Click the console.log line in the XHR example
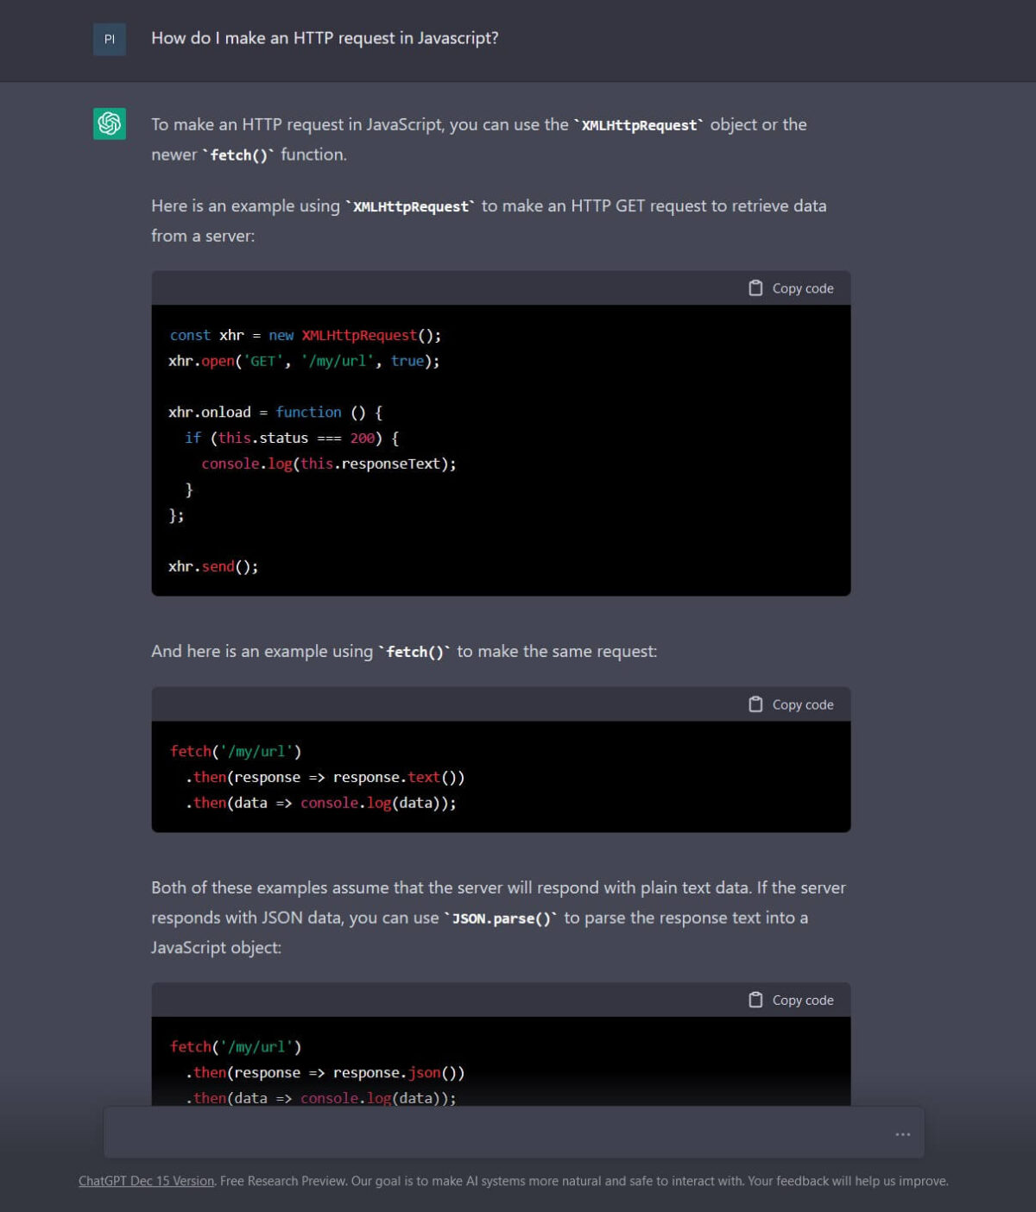Screen dimensions: 1036x1212 [328, 464]
